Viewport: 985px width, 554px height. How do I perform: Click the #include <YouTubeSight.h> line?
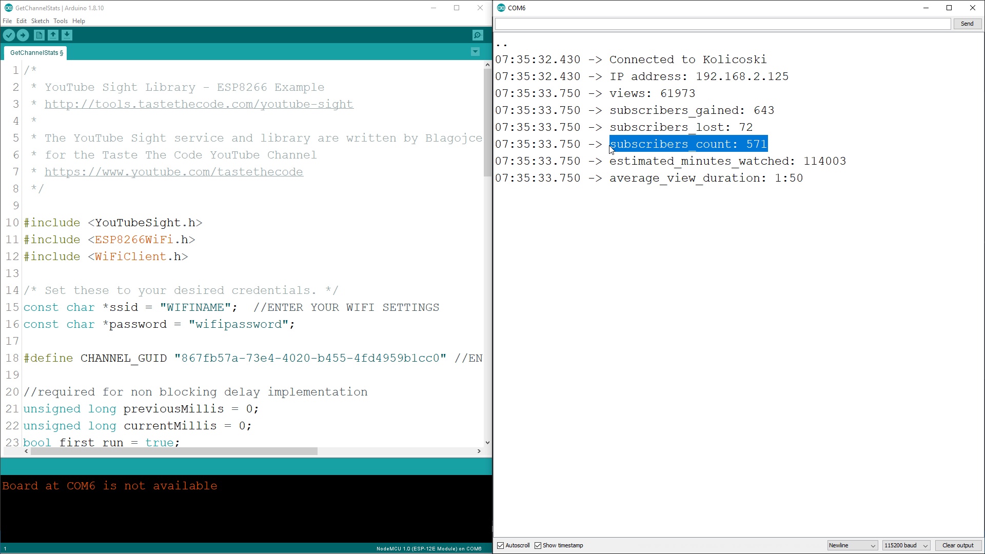click(113, 223)
